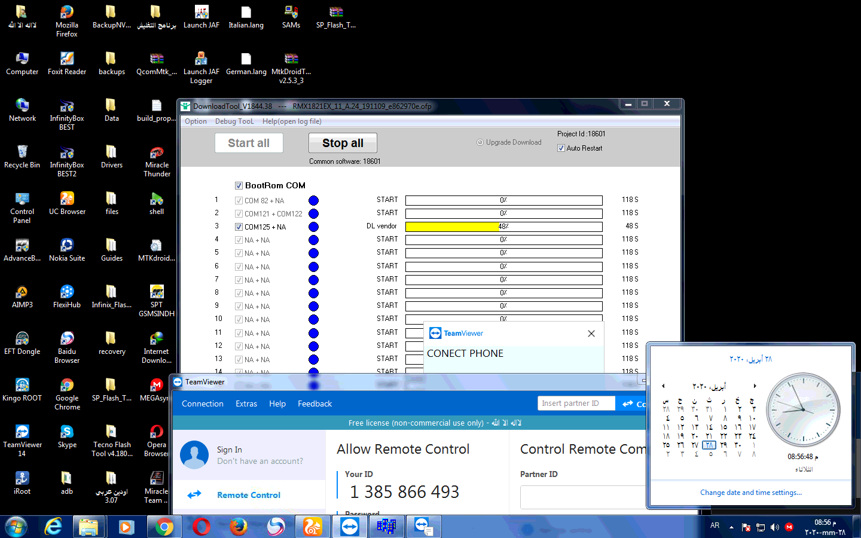
Task: Click Your ID number 1 385 866 493
Action: [x=405, y=492]
